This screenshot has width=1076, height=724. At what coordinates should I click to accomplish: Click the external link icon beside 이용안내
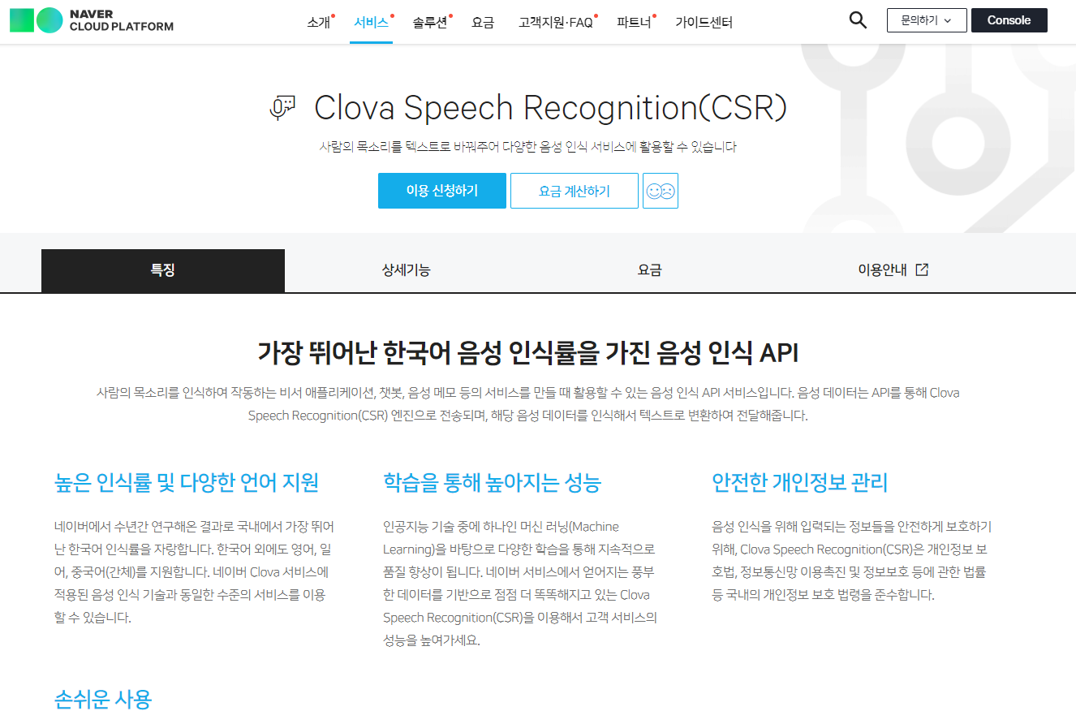pos(922,270)
